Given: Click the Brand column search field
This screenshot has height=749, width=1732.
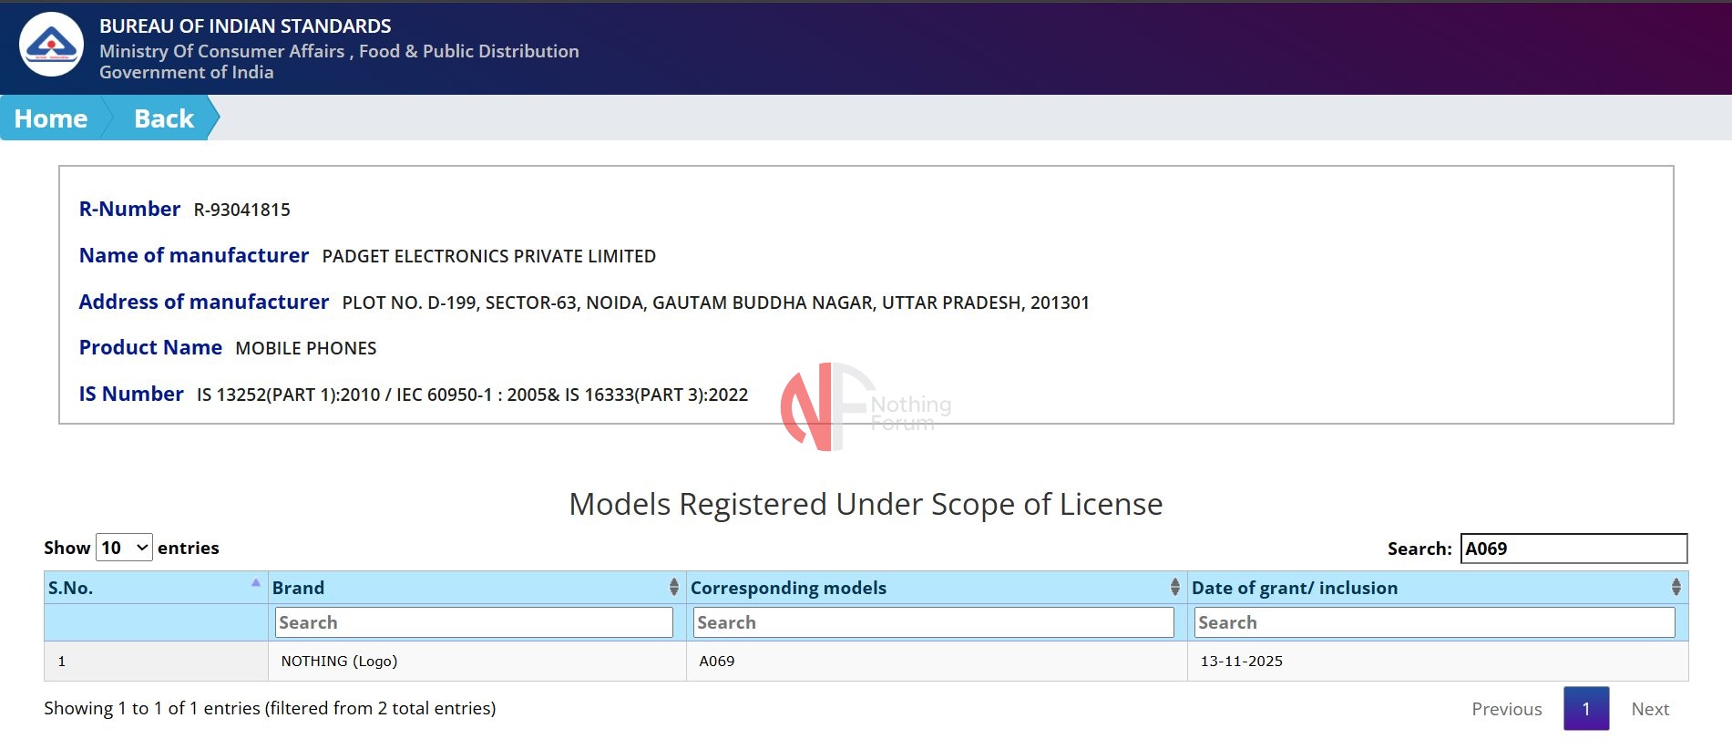Looking at the screenshot, I should [474, 622].
